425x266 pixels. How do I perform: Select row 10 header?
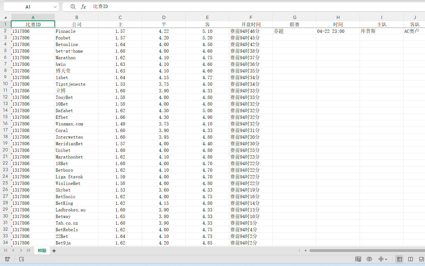point(5,84)
